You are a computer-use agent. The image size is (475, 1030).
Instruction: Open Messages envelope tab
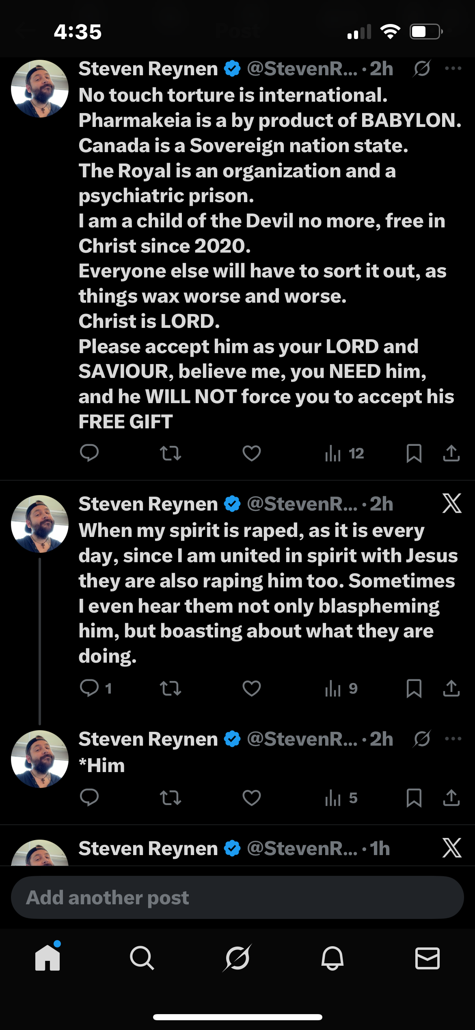coord(427,958)
